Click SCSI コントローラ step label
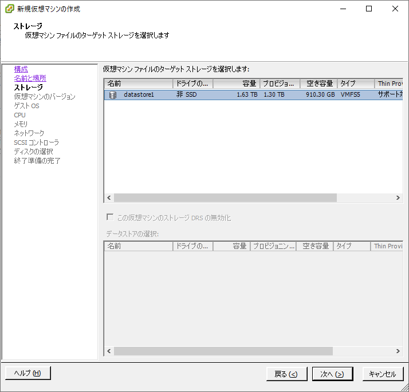 37,142
